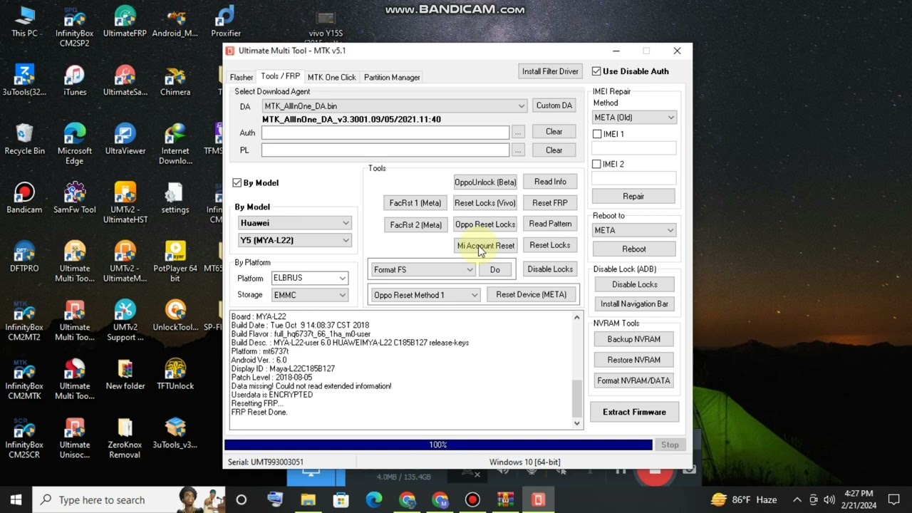
Task: Open the Bandicam desktop shortcut
Action: 24,197
